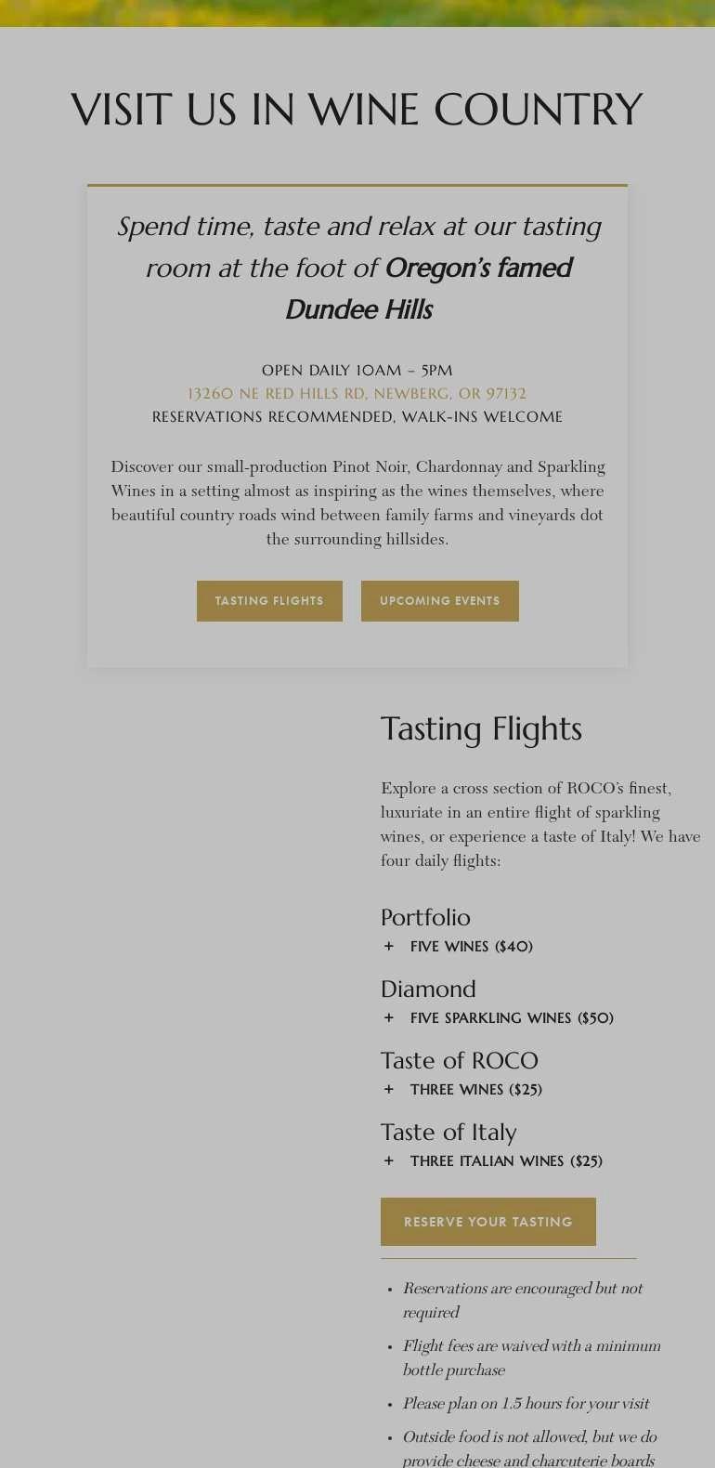
Task: Click the RESERVE YOUR TASTING button
Action: coord(488,1222)
